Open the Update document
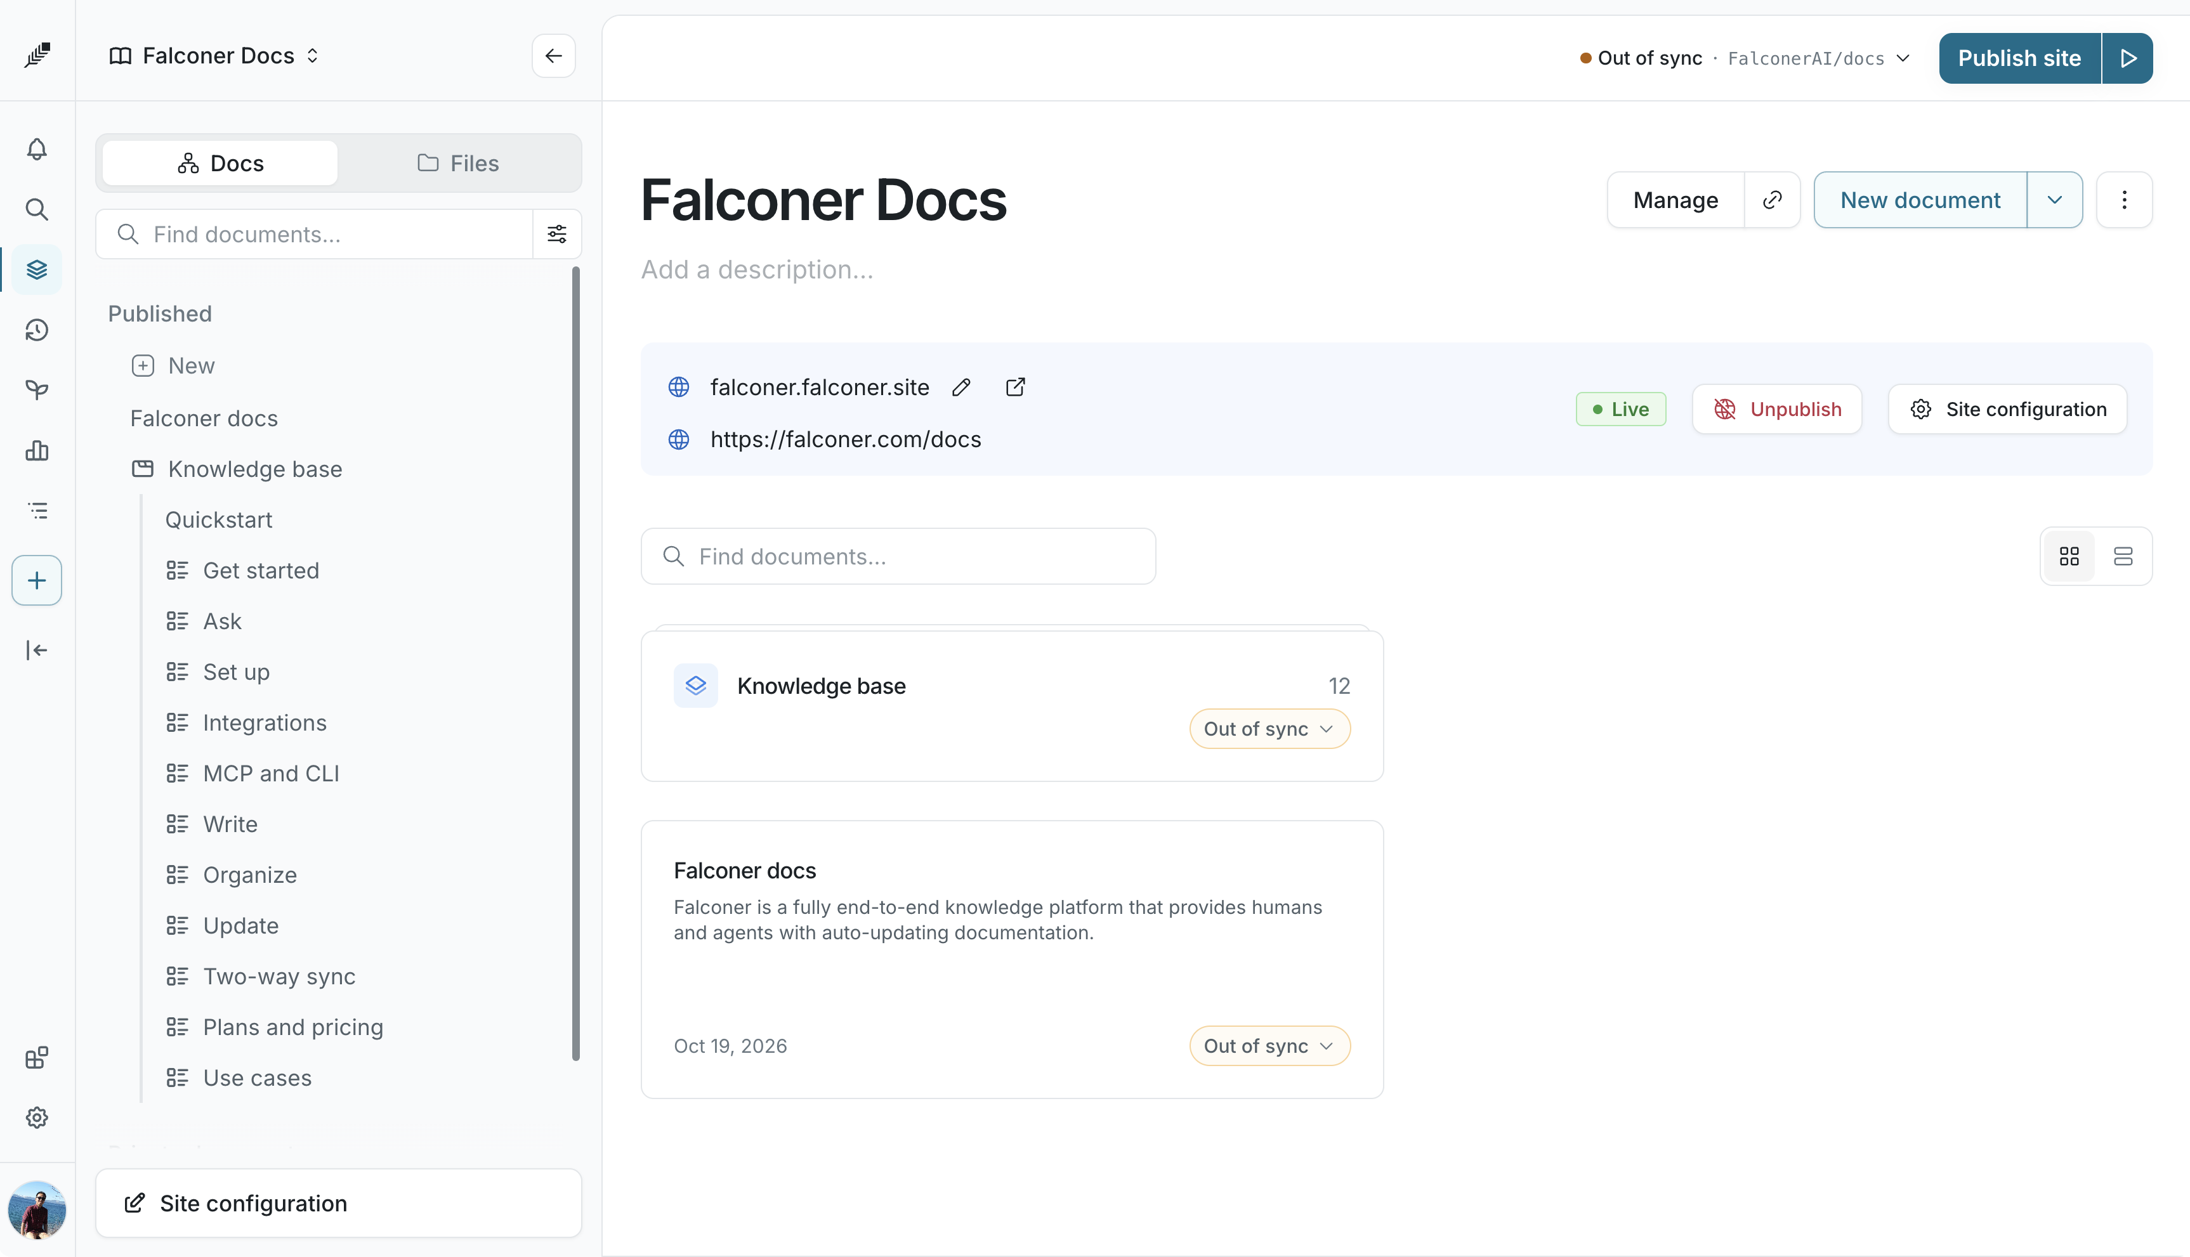 click(x=241, y=927)
